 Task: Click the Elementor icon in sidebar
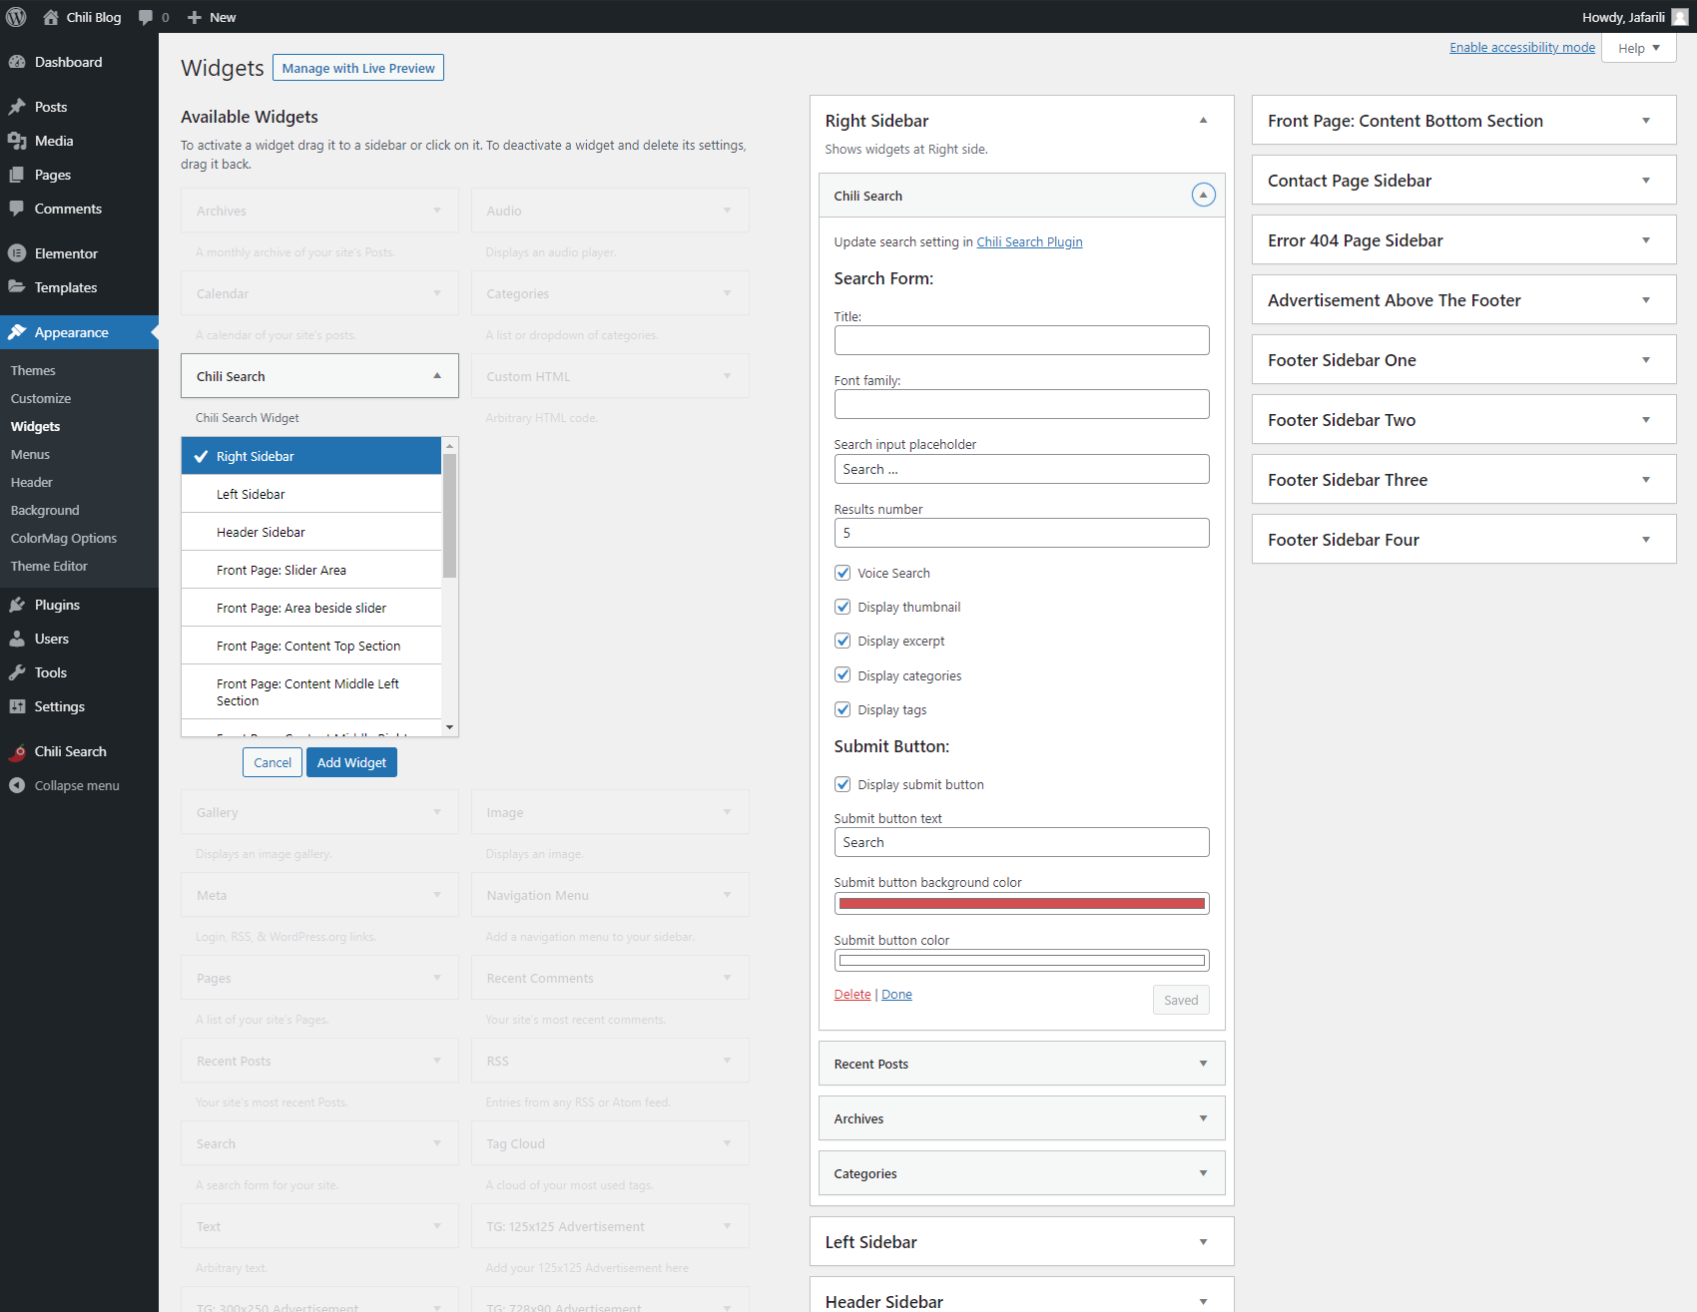[x=17, y=253]
